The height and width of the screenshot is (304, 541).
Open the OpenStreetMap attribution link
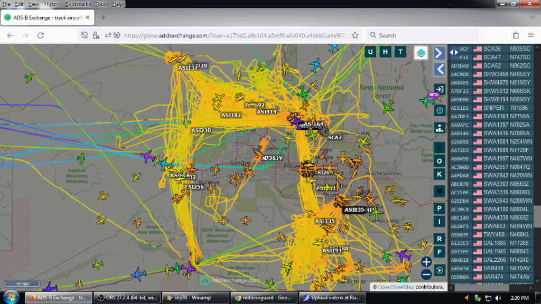396,287
